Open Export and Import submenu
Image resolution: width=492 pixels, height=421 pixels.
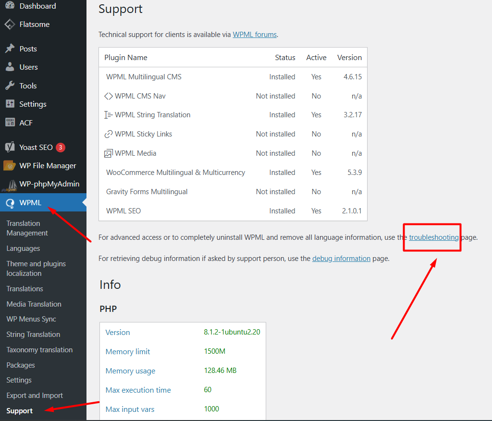point(35,395)
